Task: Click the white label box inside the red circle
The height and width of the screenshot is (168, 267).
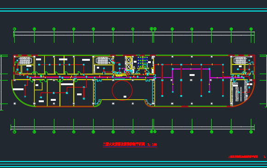Action: [x=125, y=97]
